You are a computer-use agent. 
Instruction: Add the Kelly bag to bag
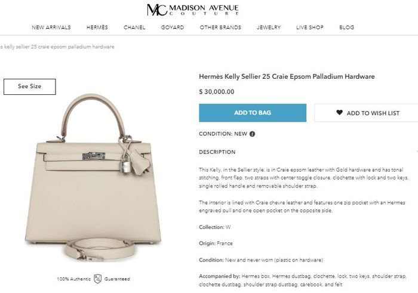(x=253, y=113)
